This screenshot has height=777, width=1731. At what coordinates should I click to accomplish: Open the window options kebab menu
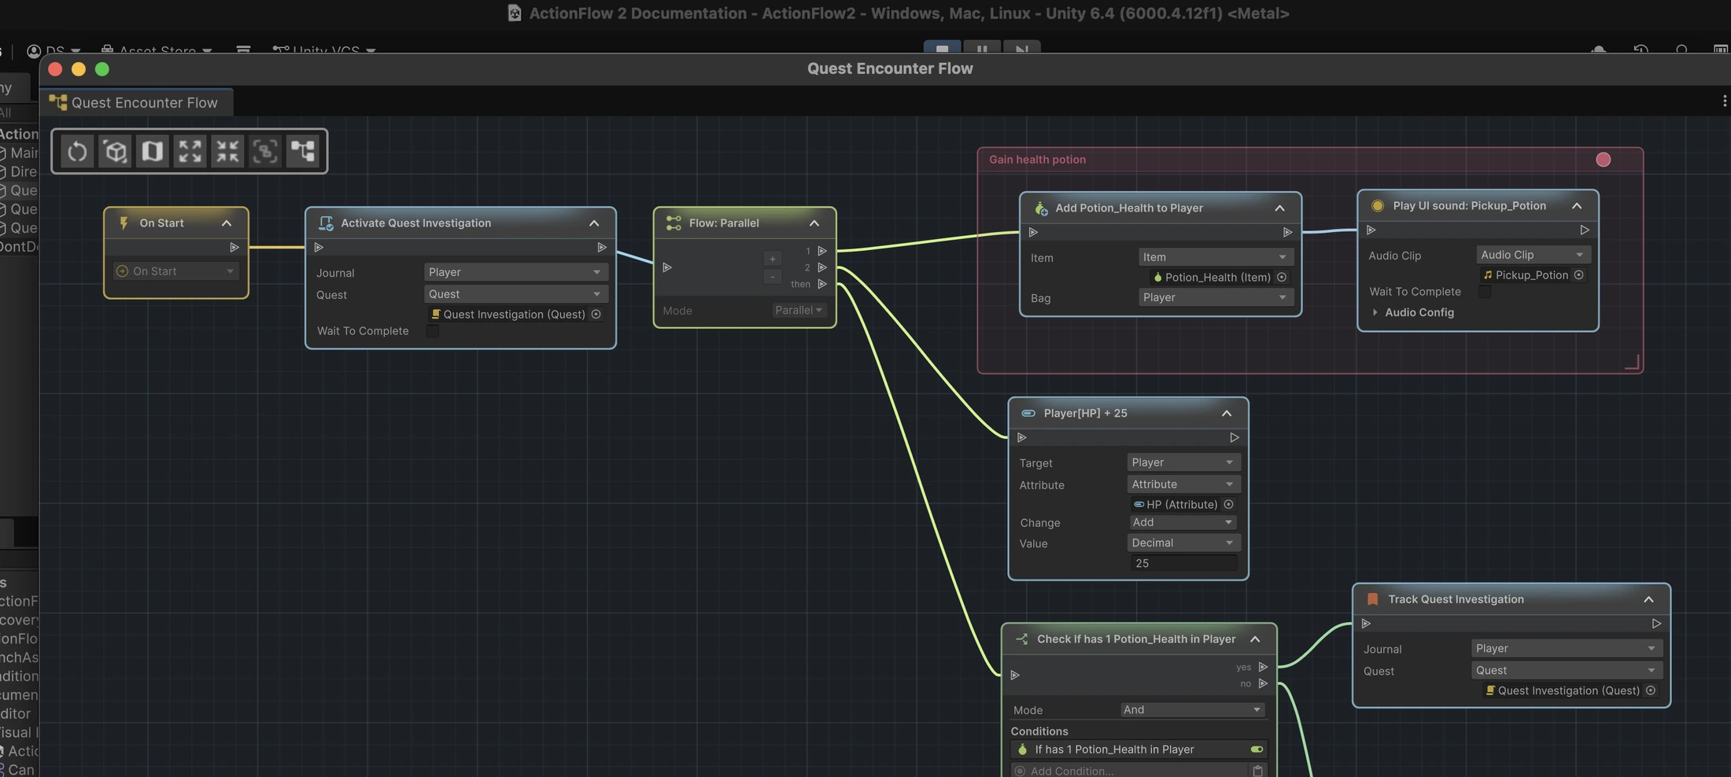[1724, 101]
